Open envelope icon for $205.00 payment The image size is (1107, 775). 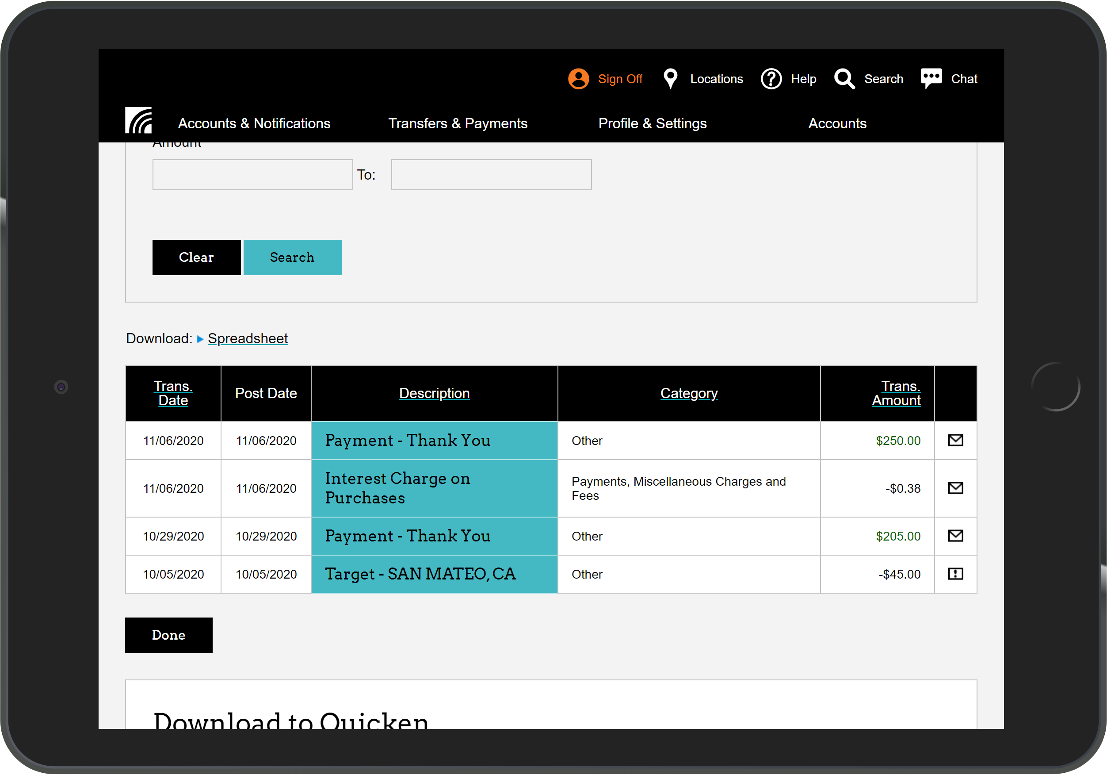pyautogui.click(x=956, y=536)
